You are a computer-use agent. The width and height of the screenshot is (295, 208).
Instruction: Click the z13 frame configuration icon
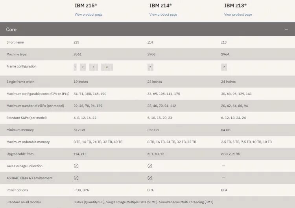[224, 67]
